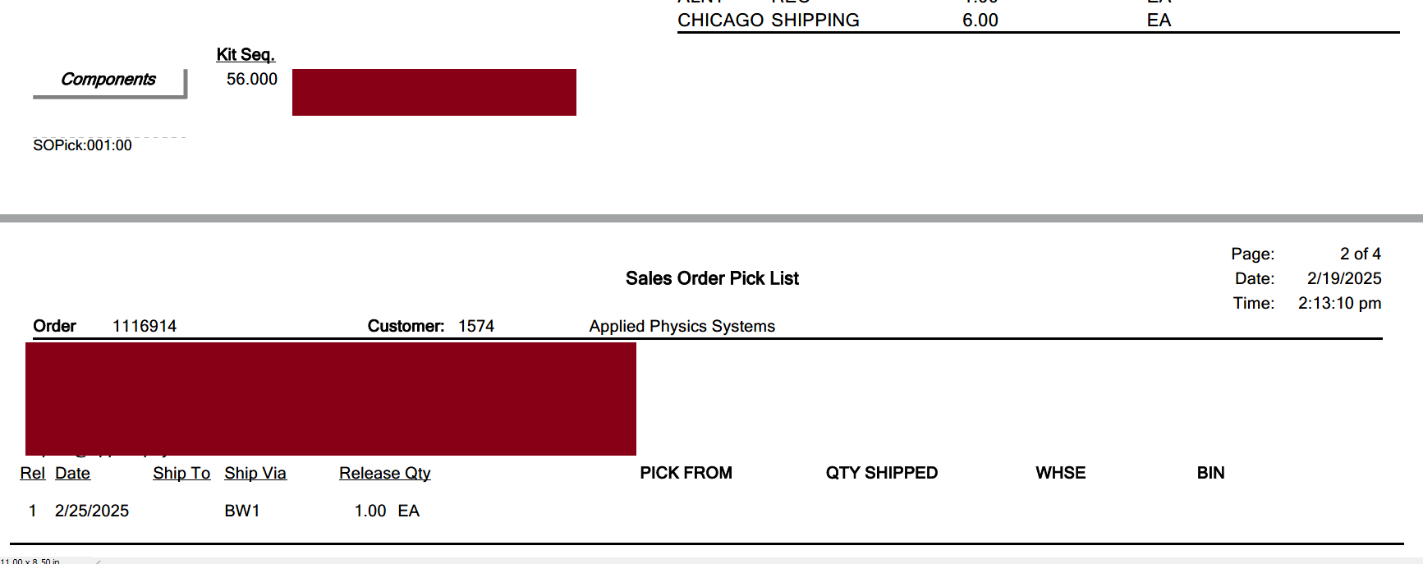Click the Components box label
1423x564 pixels.
108,80
